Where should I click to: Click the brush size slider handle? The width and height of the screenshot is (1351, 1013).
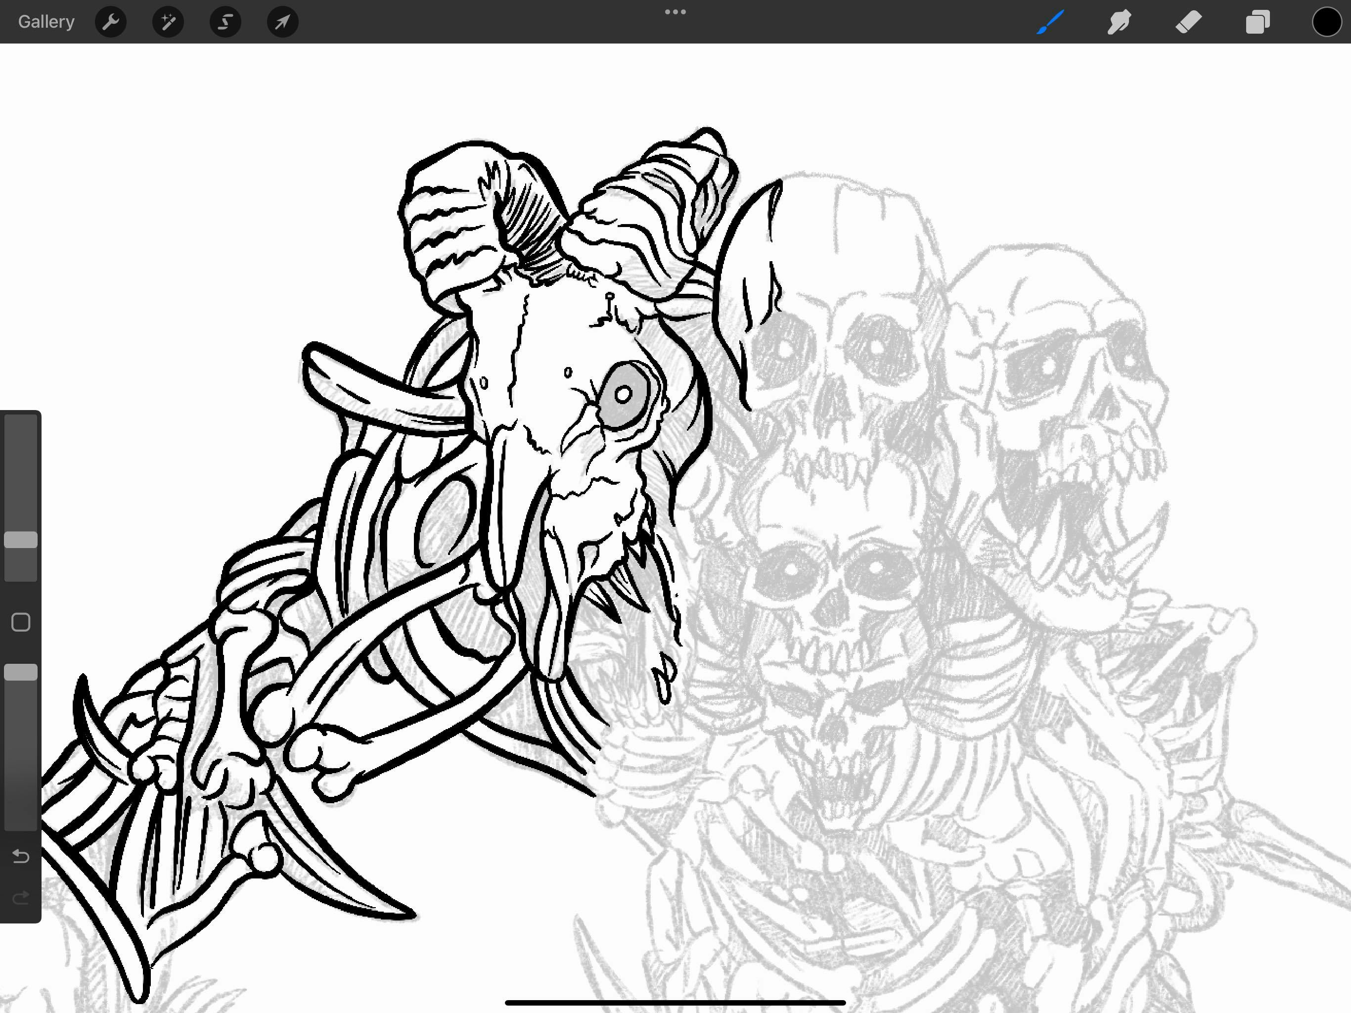[x=21, y=540]
